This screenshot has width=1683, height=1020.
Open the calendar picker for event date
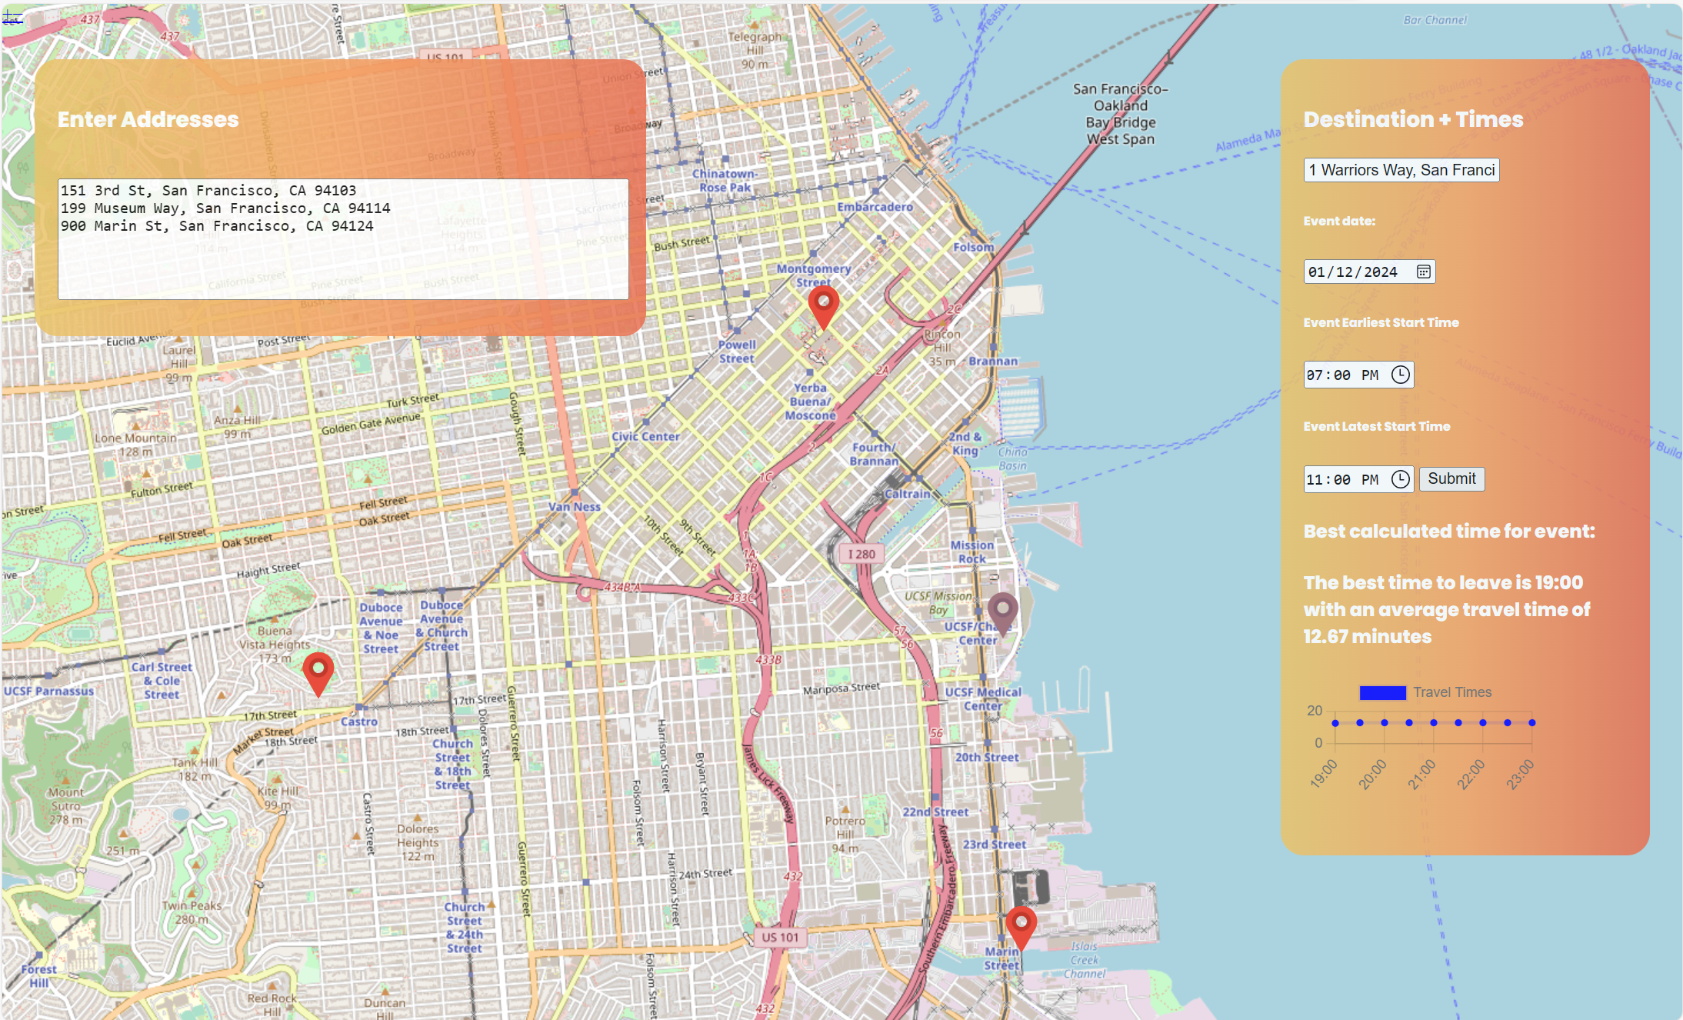1423,272
